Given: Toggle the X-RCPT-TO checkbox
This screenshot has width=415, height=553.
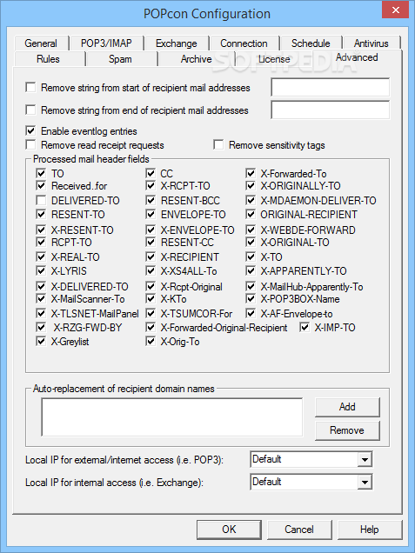Looking at the screenshot, I should click(151, 185).
